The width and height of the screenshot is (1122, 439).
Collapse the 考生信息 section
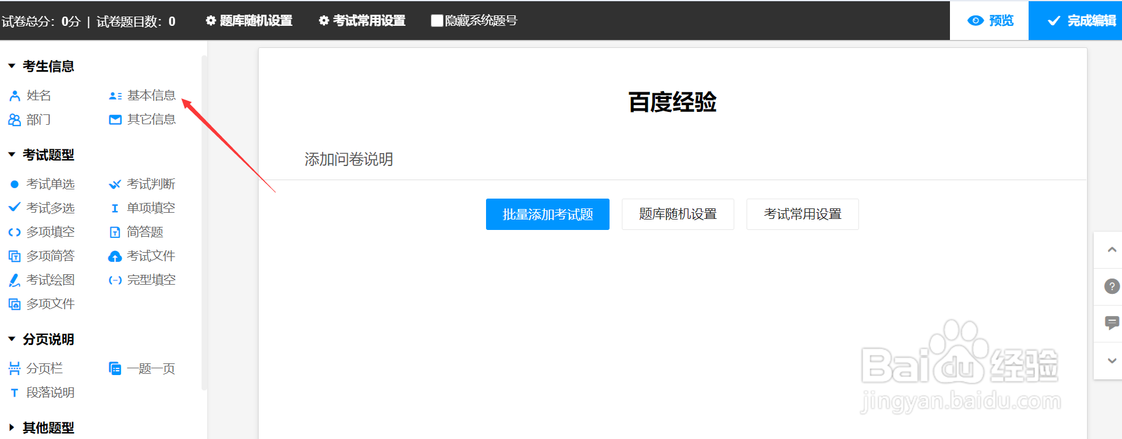[x=41, y=66]
